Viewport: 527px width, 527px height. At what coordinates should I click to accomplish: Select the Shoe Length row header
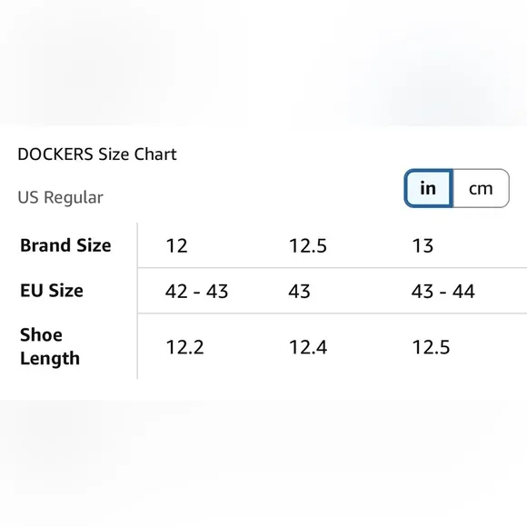[x=50, y=346]
